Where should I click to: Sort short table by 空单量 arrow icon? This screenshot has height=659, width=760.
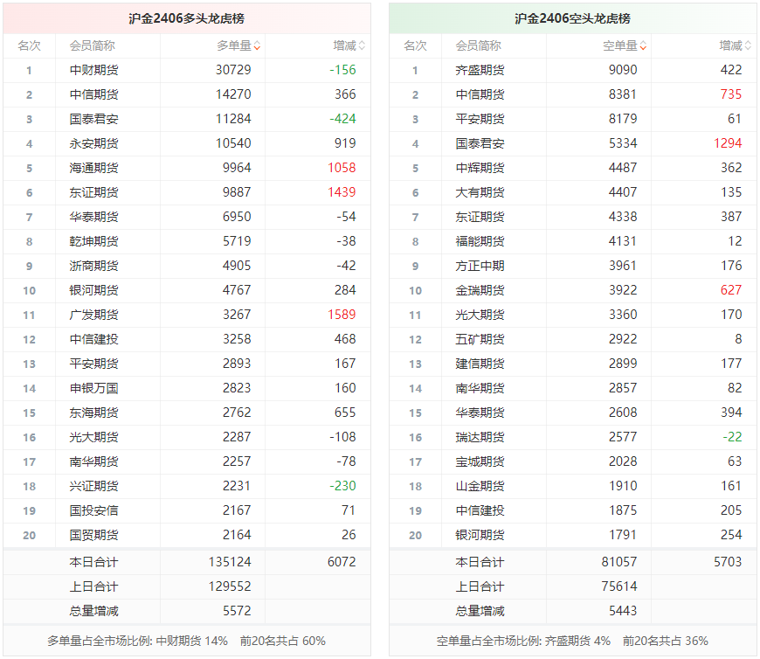point(643,46)
